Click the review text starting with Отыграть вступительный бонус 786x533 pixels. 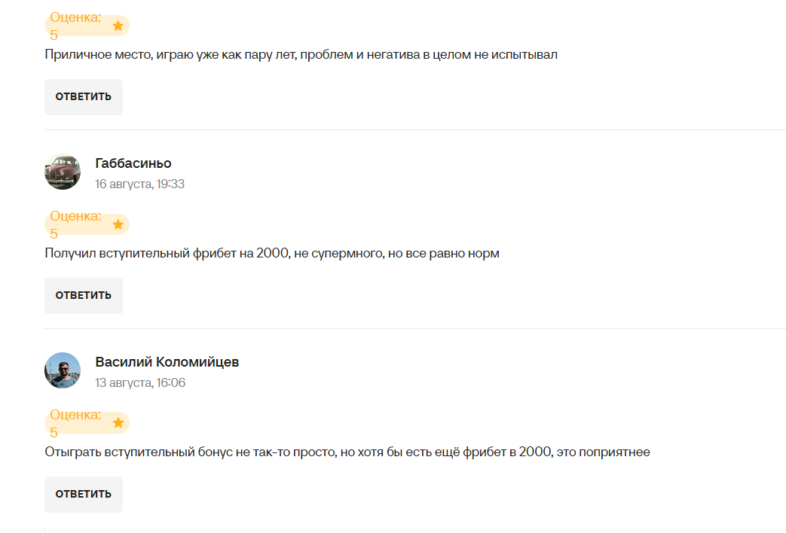pyautogui.click(x=347, y=452)
